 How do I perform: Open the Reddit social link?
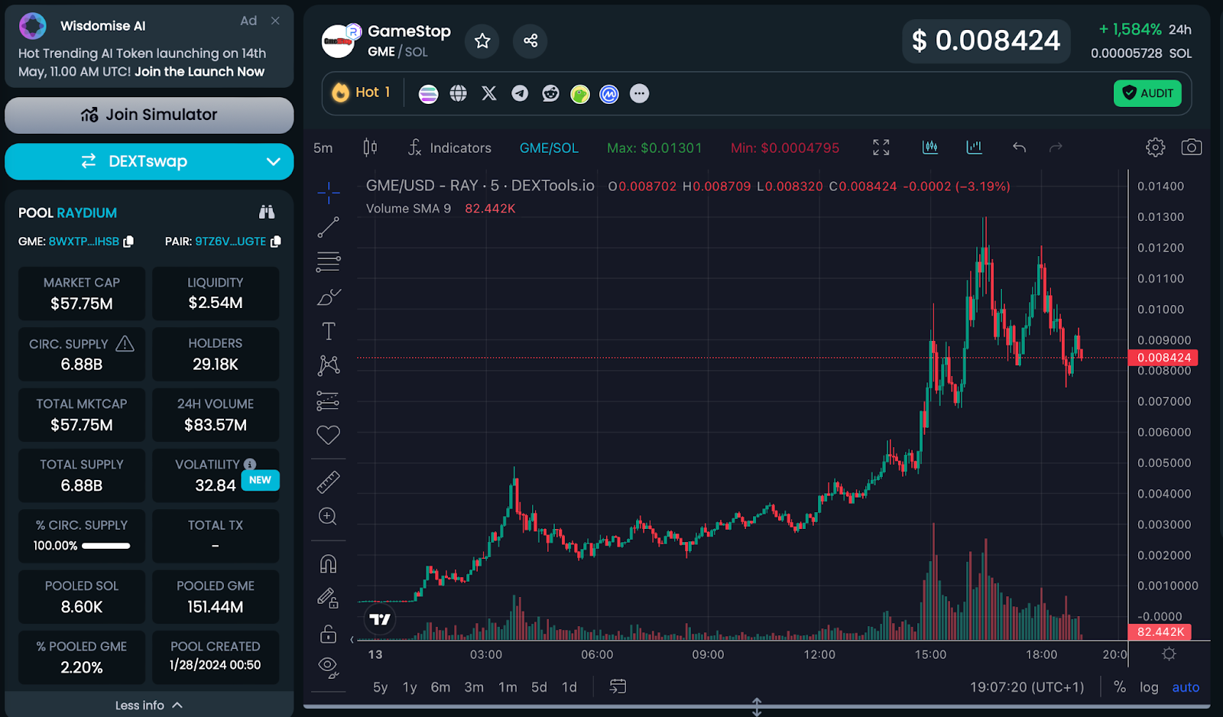click(x=550, y=93)
